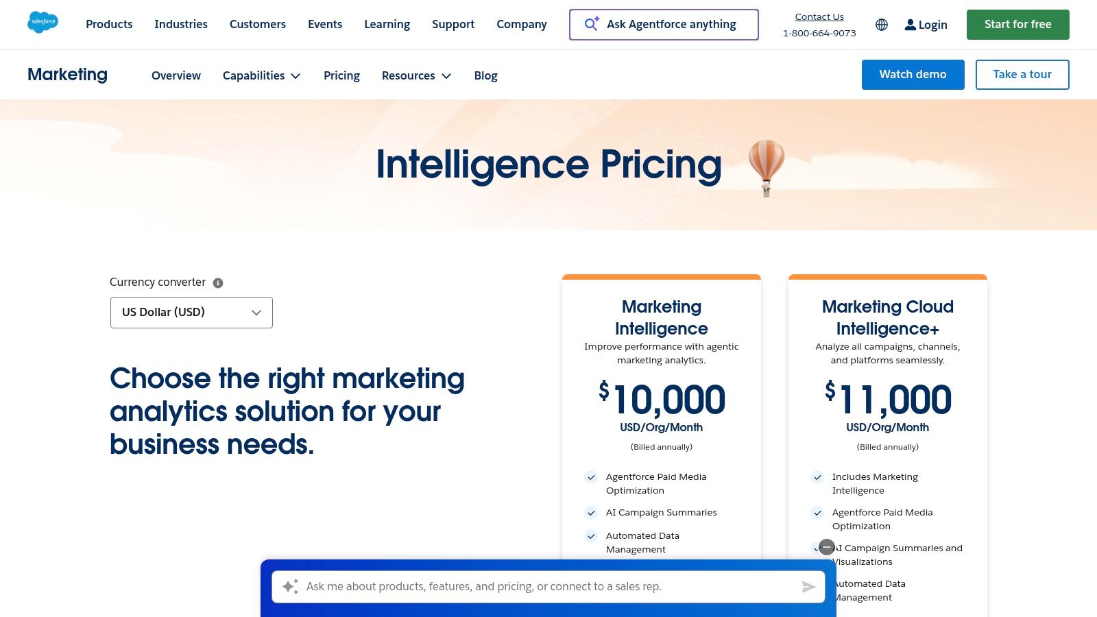Open the Blog section
The width and height of the screenshot is (1097, 617).
tap(485, 75)
